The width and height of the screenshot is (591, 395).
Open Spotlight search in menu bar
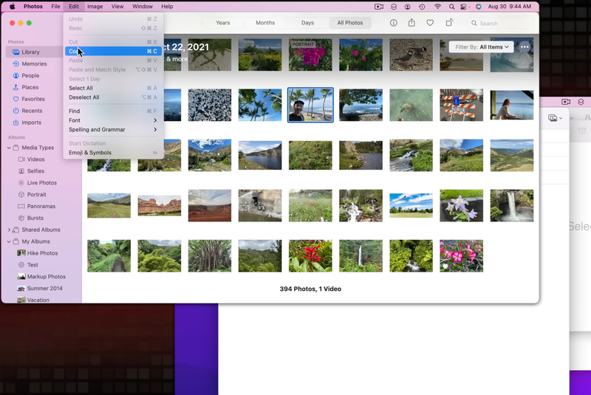pos(451,7)
